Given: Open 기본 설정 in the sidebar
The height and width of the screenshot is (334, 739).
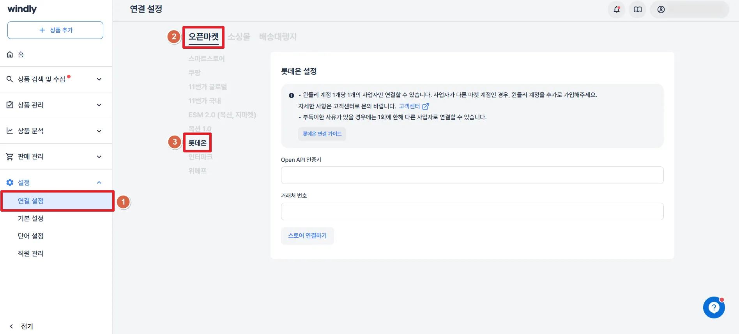Looking at the screenshot, I should coord(31,218).
